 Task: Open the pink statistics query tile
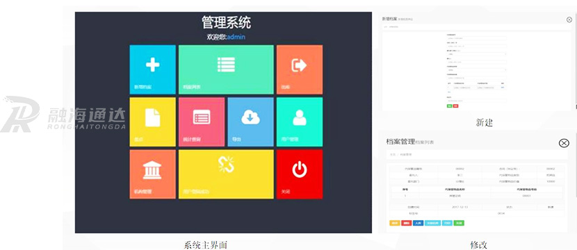pyautogui.click(x=202, y=122)
